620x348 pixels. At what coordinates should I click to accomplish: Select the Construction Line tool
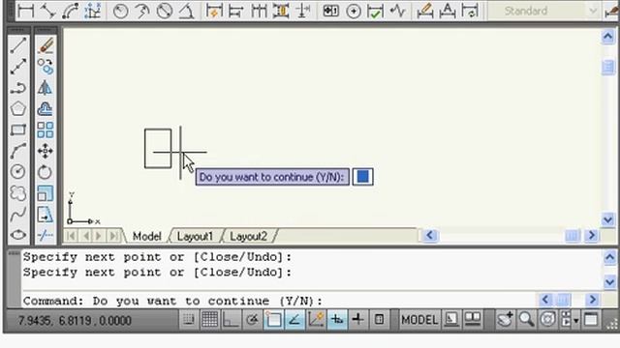click(x=18, y=67)
